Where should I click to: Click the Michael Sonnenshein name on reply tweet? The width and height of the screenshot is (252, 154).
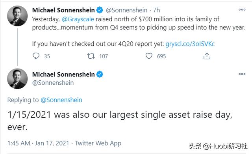(x=63, y=74)
